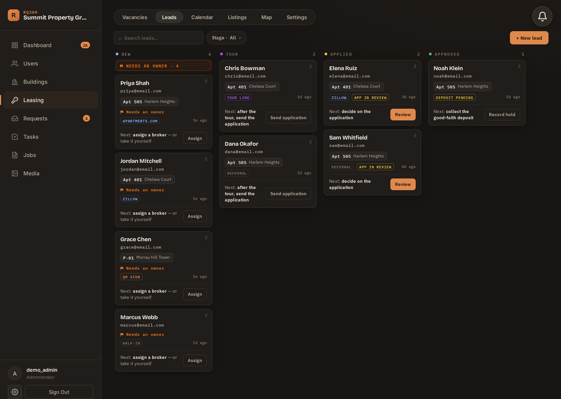Screen dimensions: 561x399
Task: Assign a broker to Marcus Webb
Action: (x=195, y=360)
